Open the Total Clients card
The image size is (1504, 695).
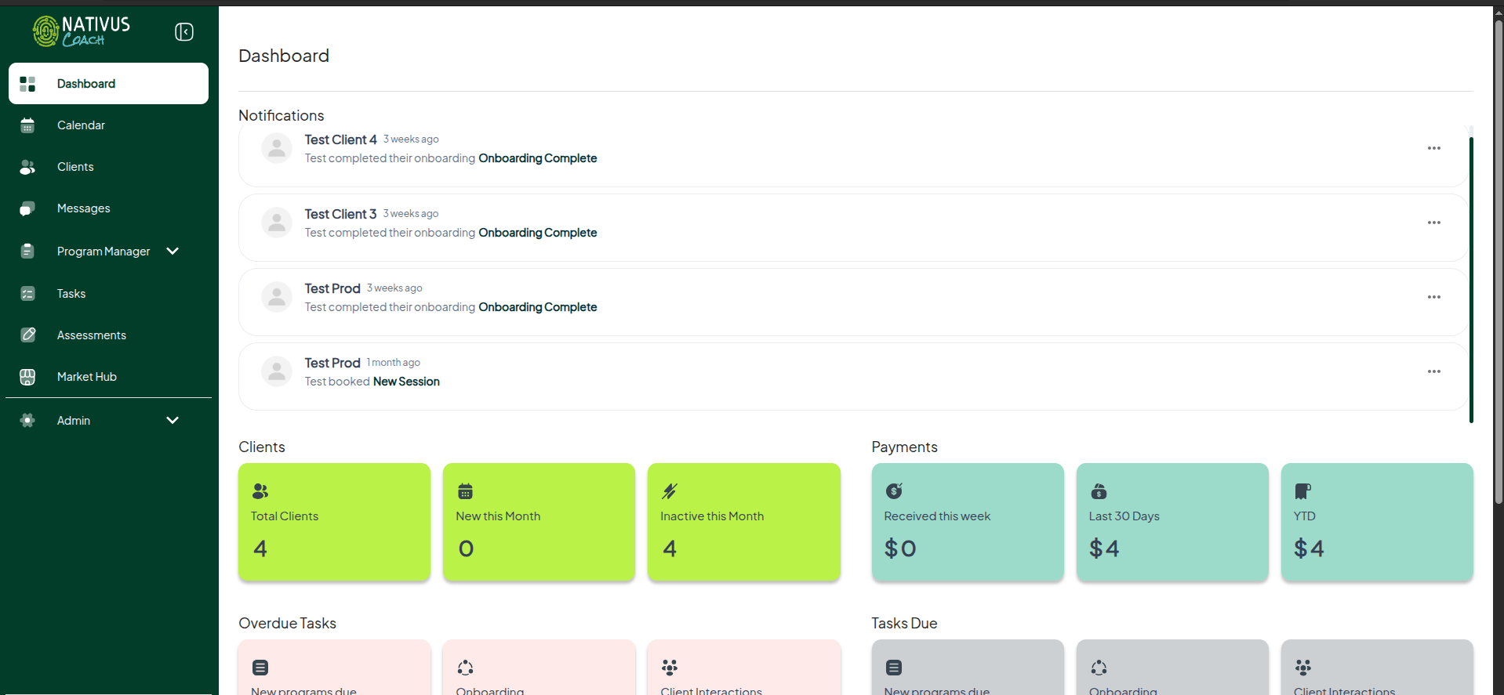[x=334, y=522]
